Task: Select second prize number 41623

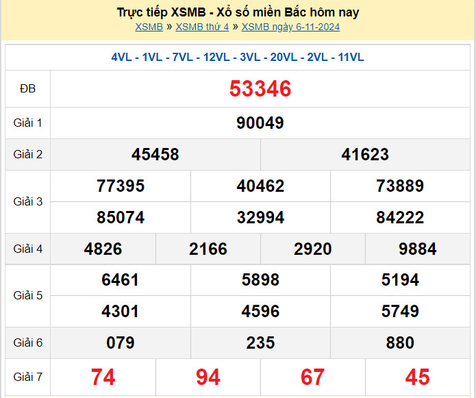Action: pos(365,154)
